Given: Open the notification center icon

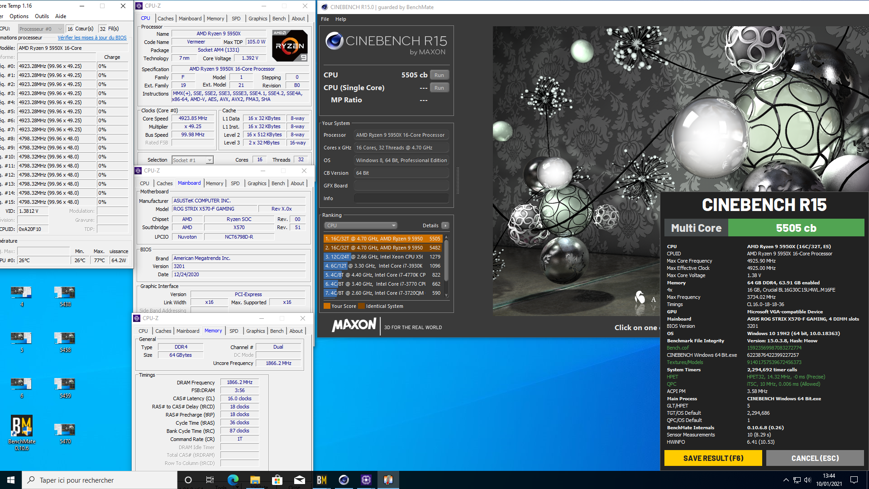Looking at the screenshot, I should [x=854, y=480].
